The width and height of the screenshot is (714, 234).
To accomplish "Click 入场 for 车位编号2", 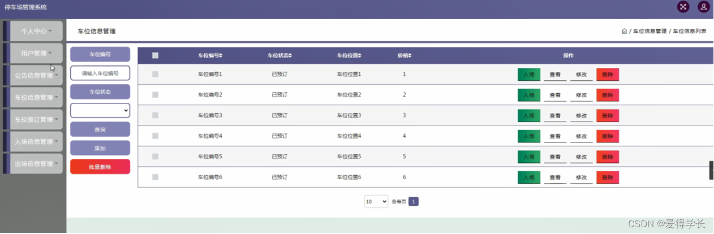I will pyautogui.click(x=529, y=95).
